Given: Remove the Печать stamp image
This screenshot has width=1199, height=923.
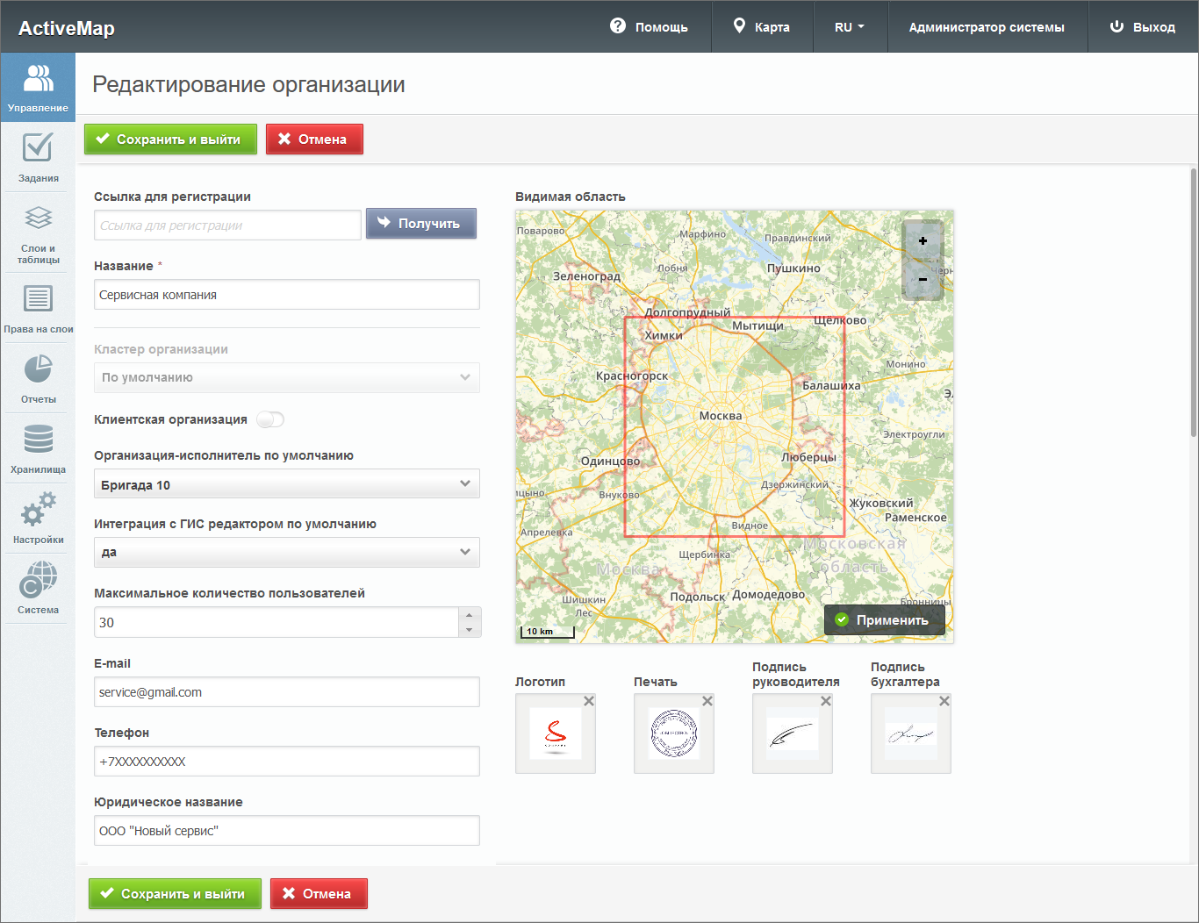Looking at the screenshot, I should 707,701.
